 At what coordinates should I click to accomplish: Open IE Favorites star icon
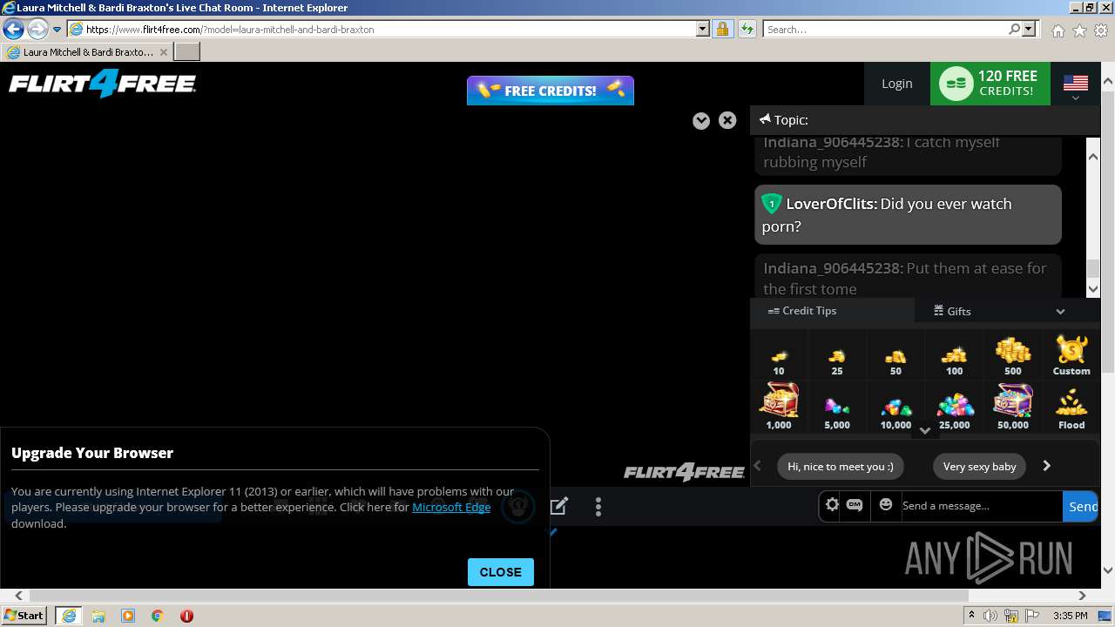click(x=1079, y=30)
